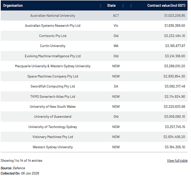Click NSW in the Macquarie University row

tap(116, 66)
